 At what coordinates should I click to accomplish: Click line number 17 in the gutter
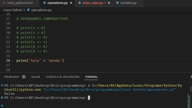(8, 19)
